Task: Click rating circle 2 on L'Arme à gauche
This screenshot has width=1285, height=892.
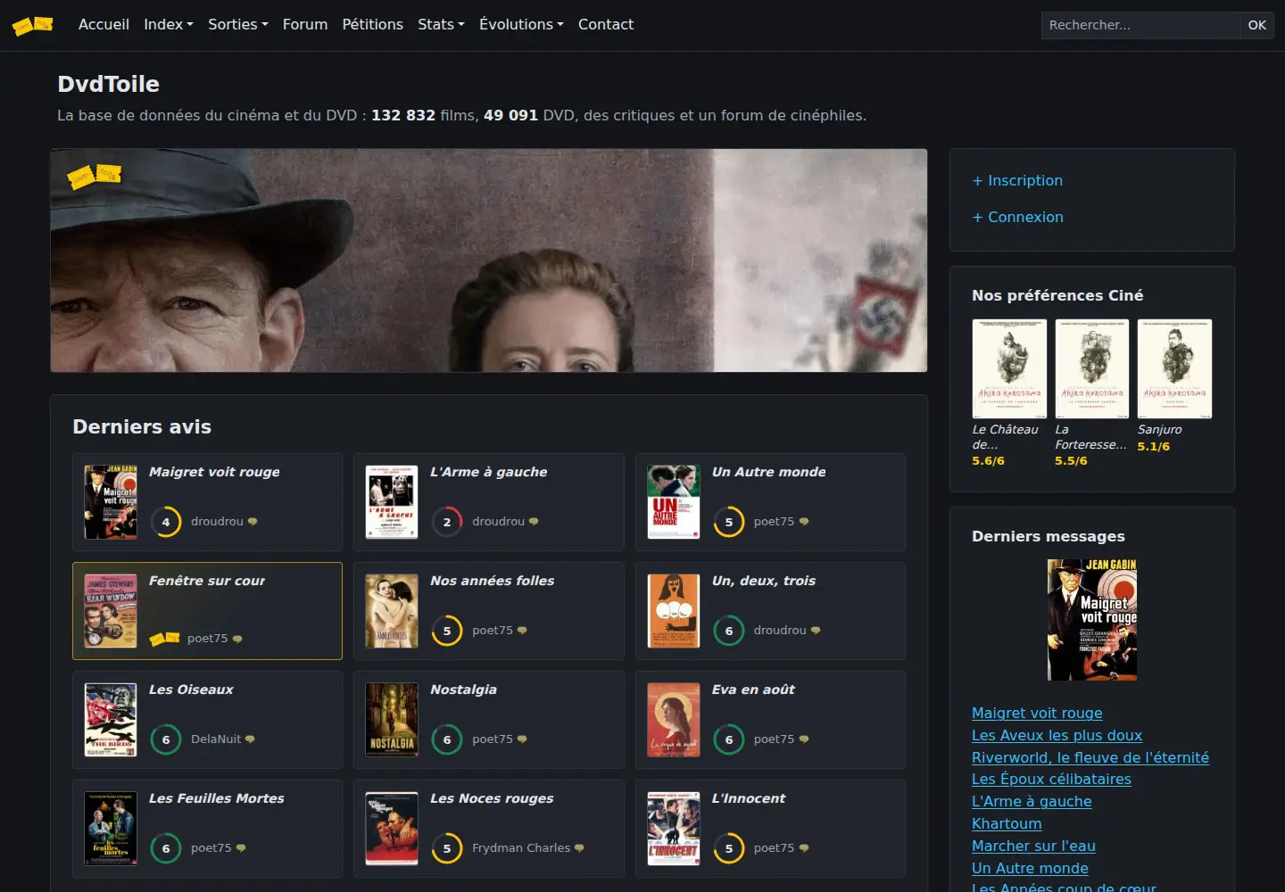Action: click(x=447, y=522)
